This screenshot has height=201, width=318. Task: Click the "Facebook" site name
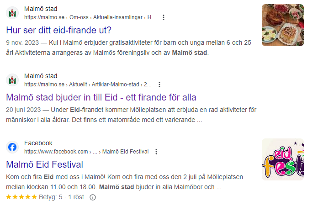click(38, 143)
